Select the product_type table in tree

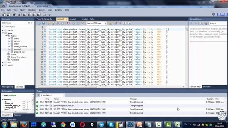coord(20,52)
